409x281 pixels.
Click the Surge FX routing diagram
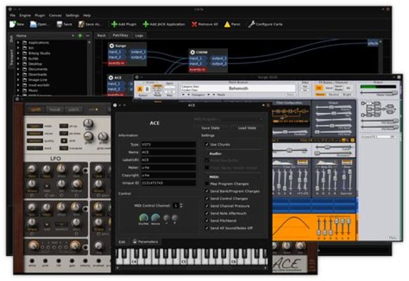[378, 109]
